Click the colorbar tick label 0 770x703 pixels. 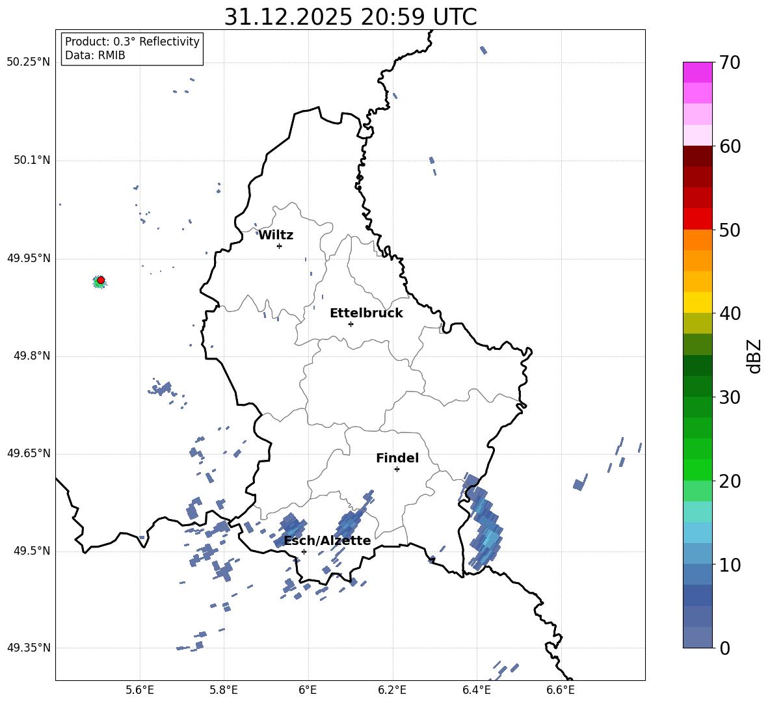[x=724, y=648]
